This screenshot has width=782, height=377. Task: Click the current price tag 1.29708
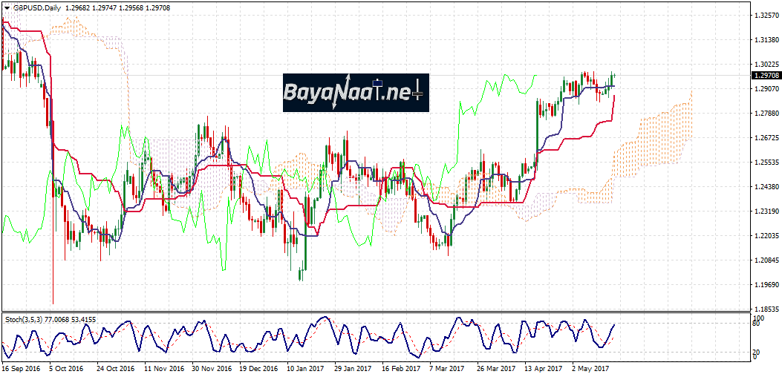click(766, 76)
